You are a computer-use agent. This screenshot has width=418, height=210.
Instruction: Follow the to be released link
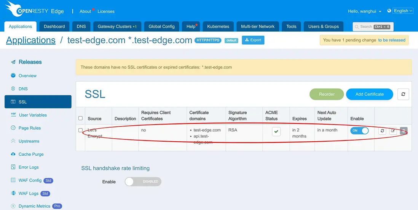tap(392, 40)
